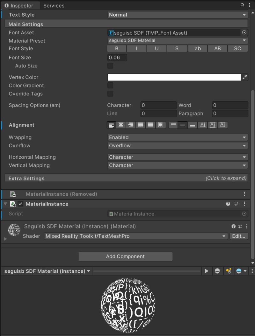Viewport: 255px width, 336px height.
Task: Select the left text alignment icon
Action: [111, 125]
